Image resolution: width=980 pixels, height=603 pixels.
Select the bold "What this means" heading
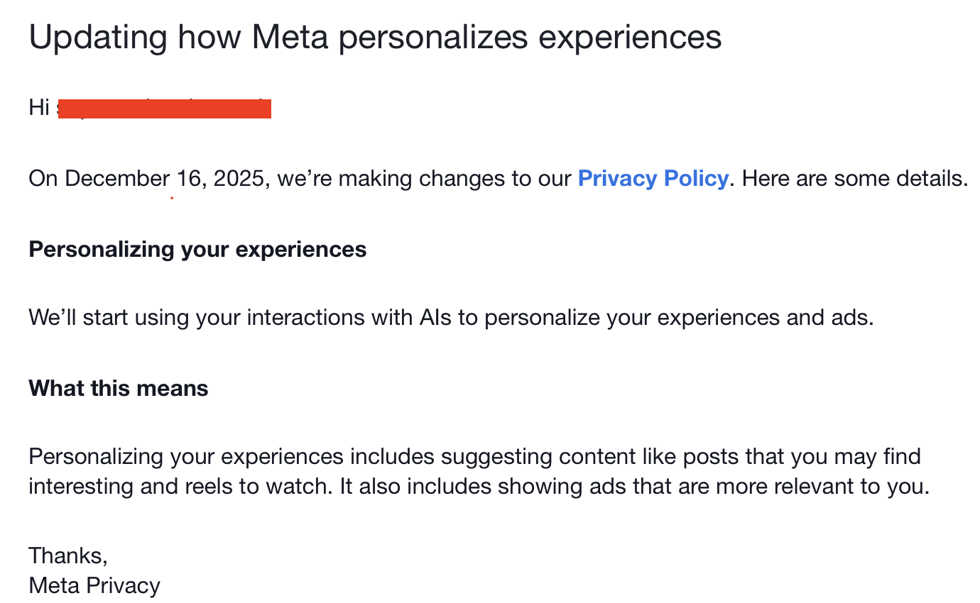(118, 388)
